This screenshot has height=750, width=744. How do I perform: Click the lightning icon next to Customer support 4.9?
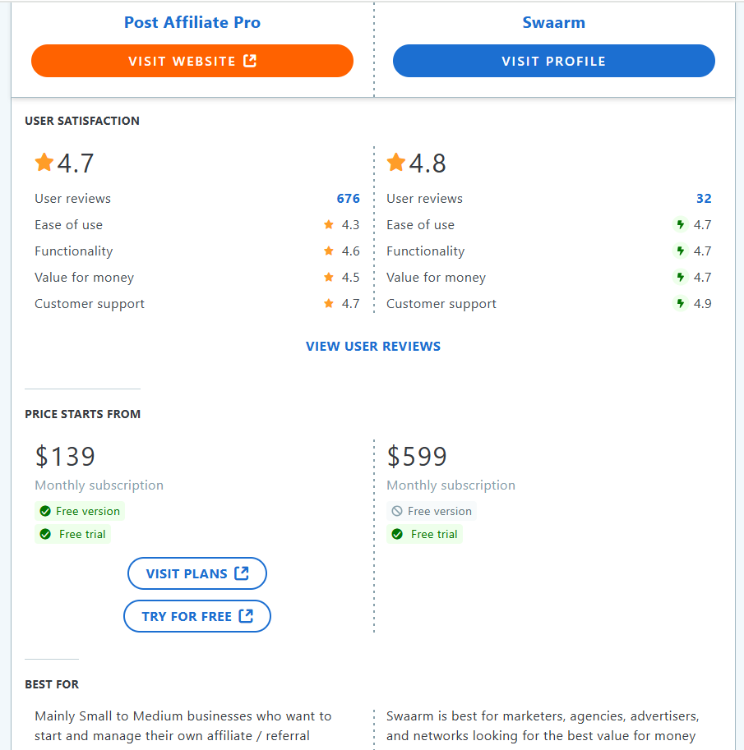680,303
